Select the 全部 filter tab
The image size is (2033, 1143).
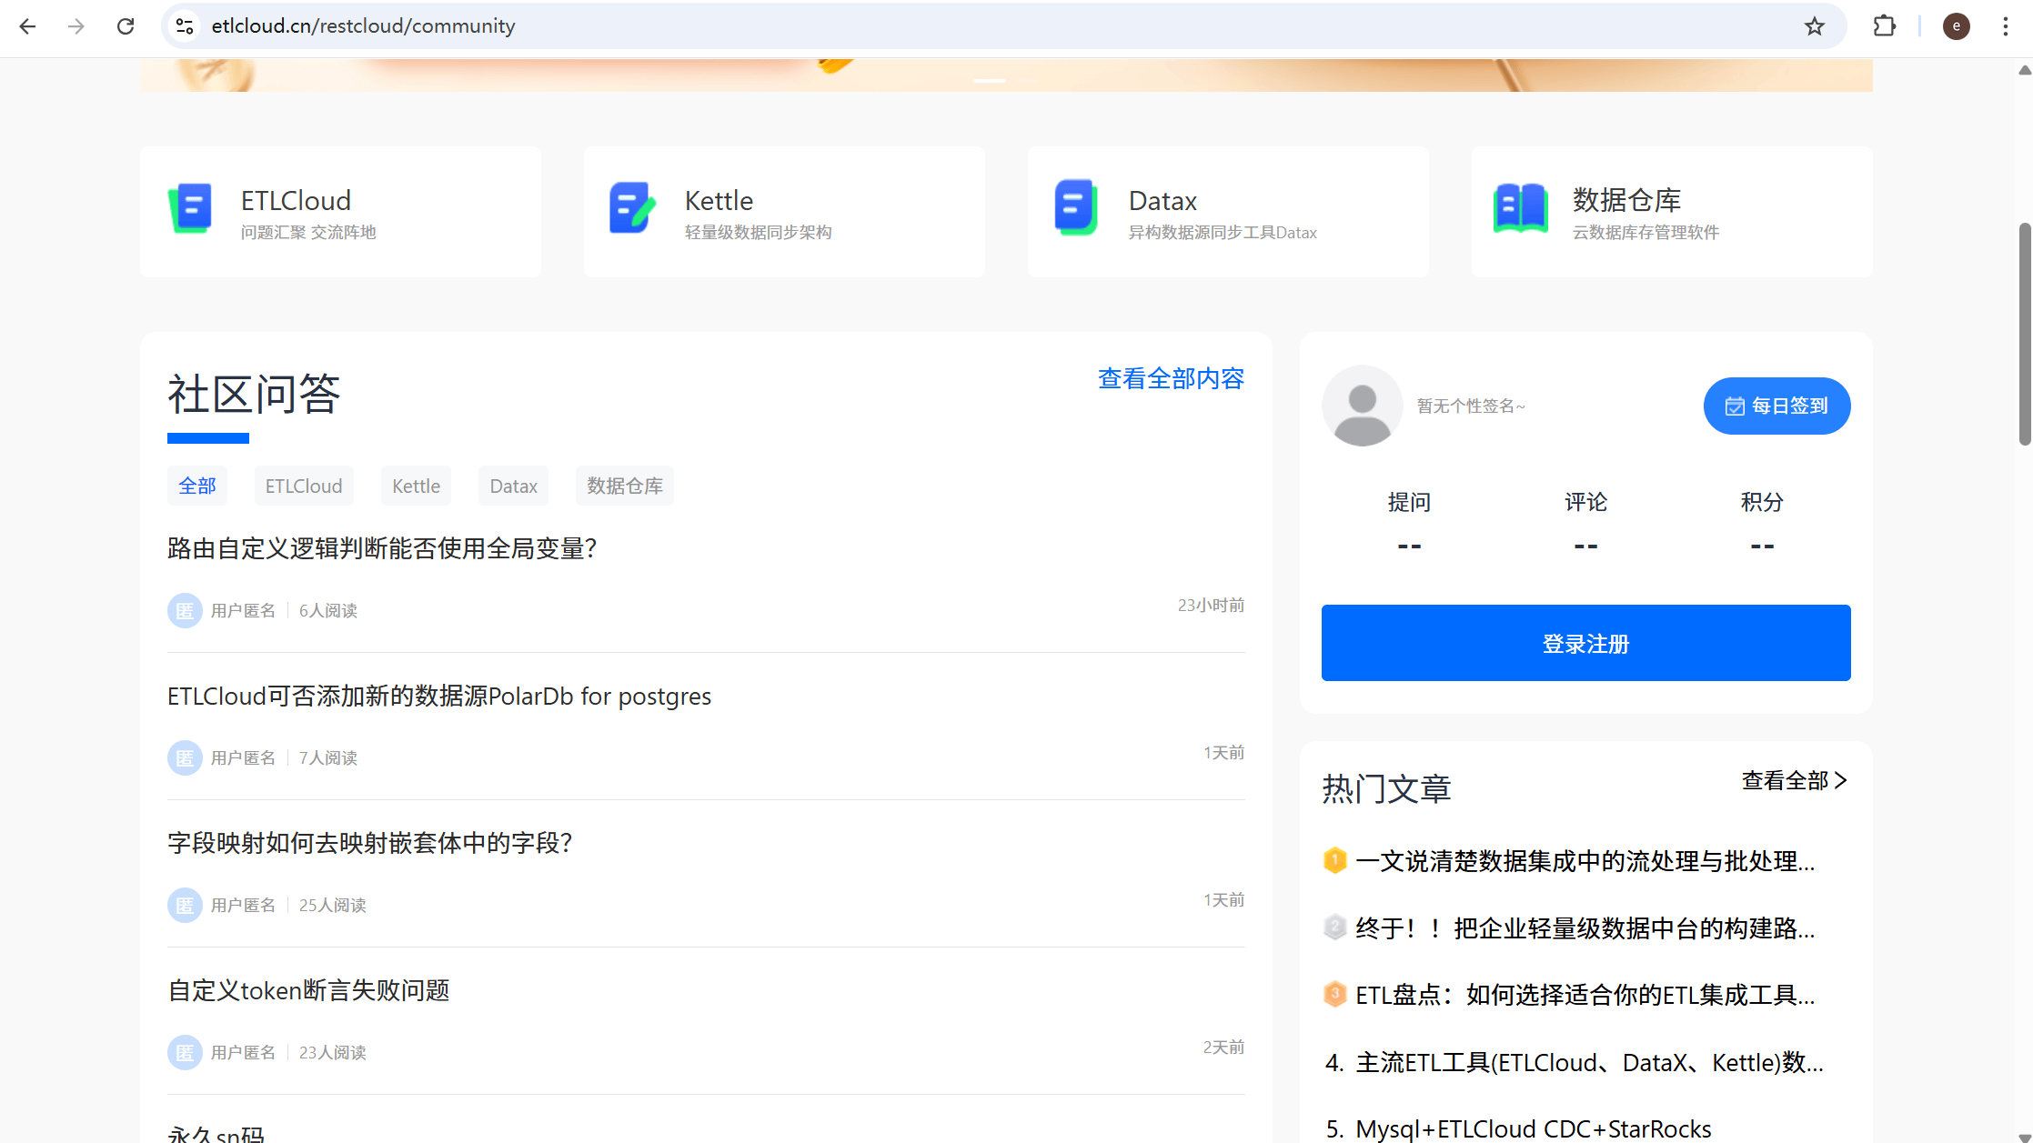point(197,486)
